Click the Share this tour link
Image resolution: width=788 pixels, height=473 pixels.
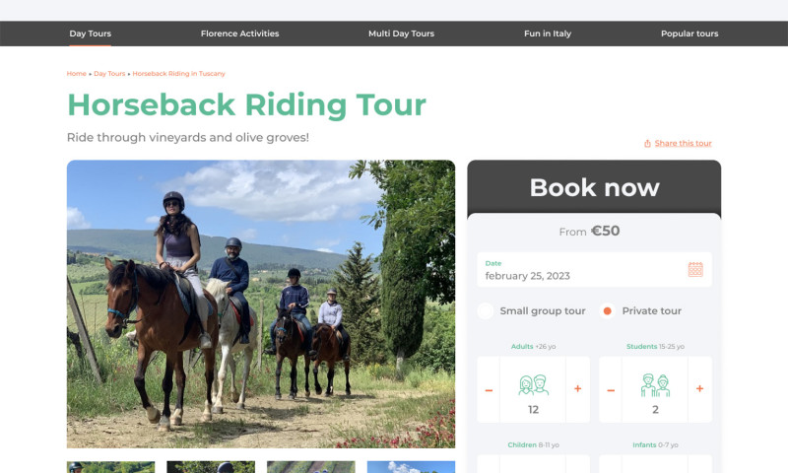(x=683, y=144)
